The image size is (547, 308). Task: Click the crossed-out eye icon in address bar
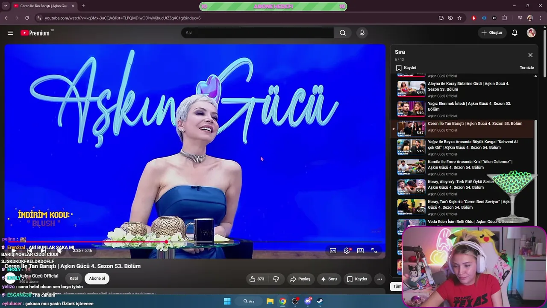point(450,18)
